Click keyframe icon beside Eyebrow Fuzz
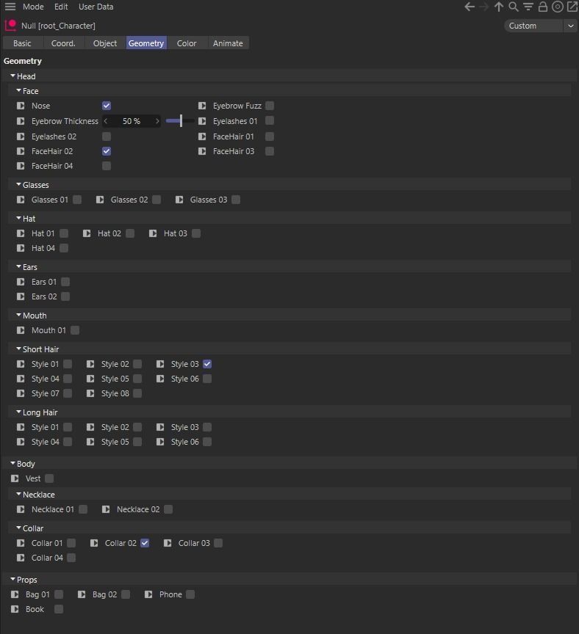 (202, 106)
